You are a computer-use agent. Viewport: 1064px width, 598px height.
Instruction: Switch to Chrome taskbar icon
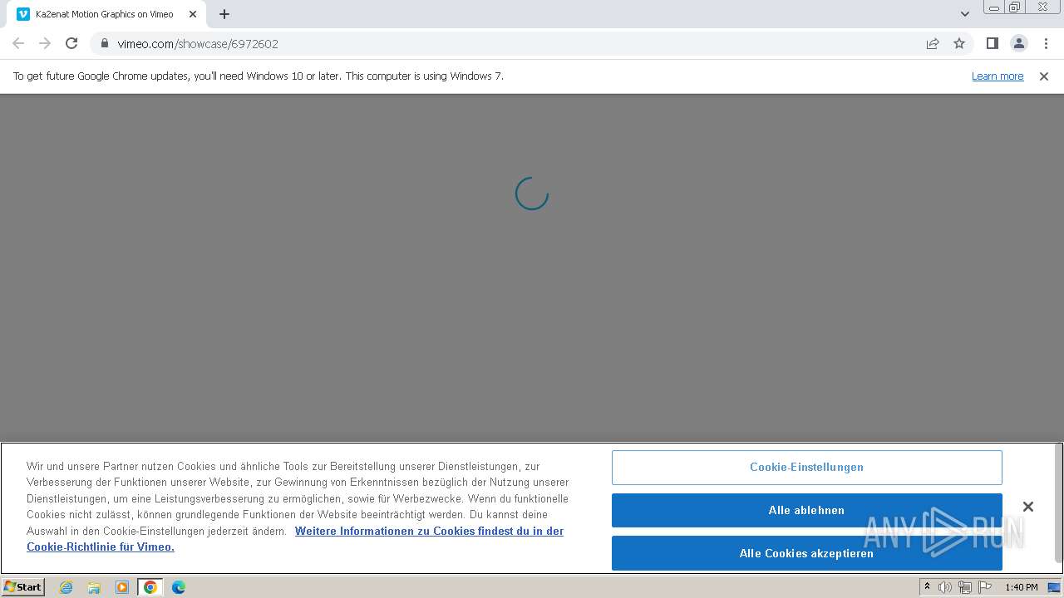click(x=150, y=587)
